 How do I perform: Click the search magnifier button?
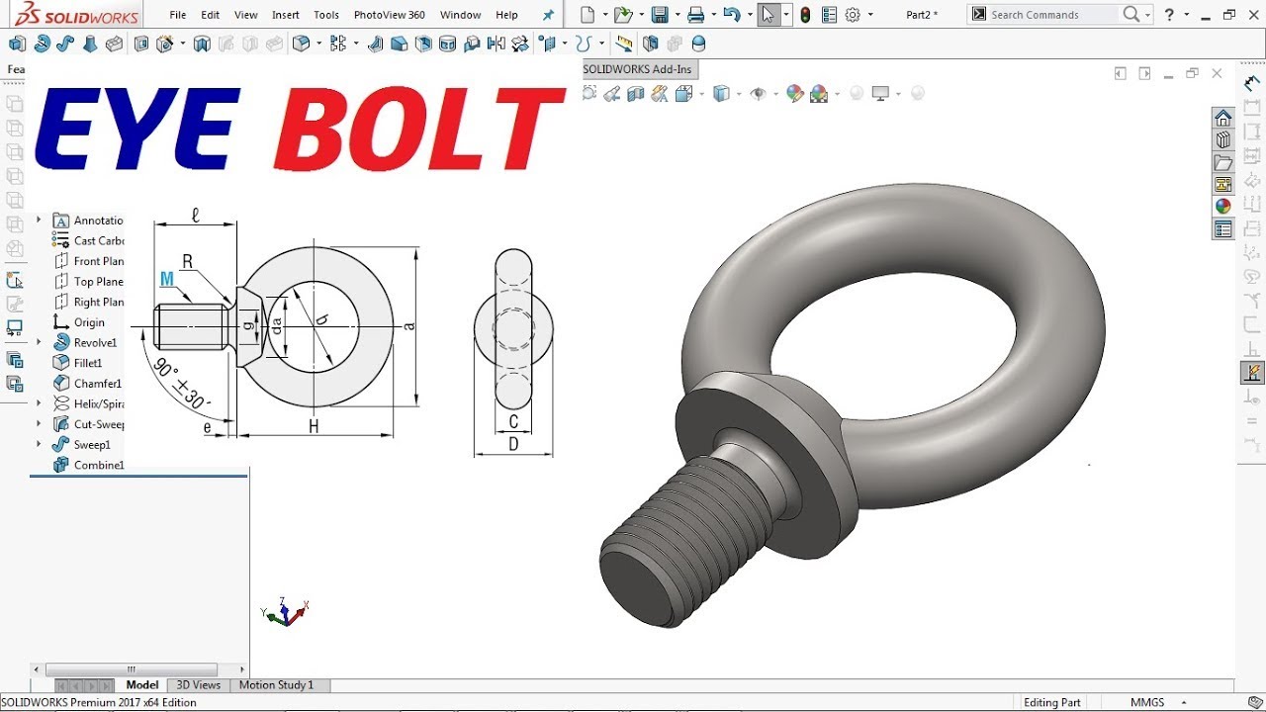(1131, 14)
